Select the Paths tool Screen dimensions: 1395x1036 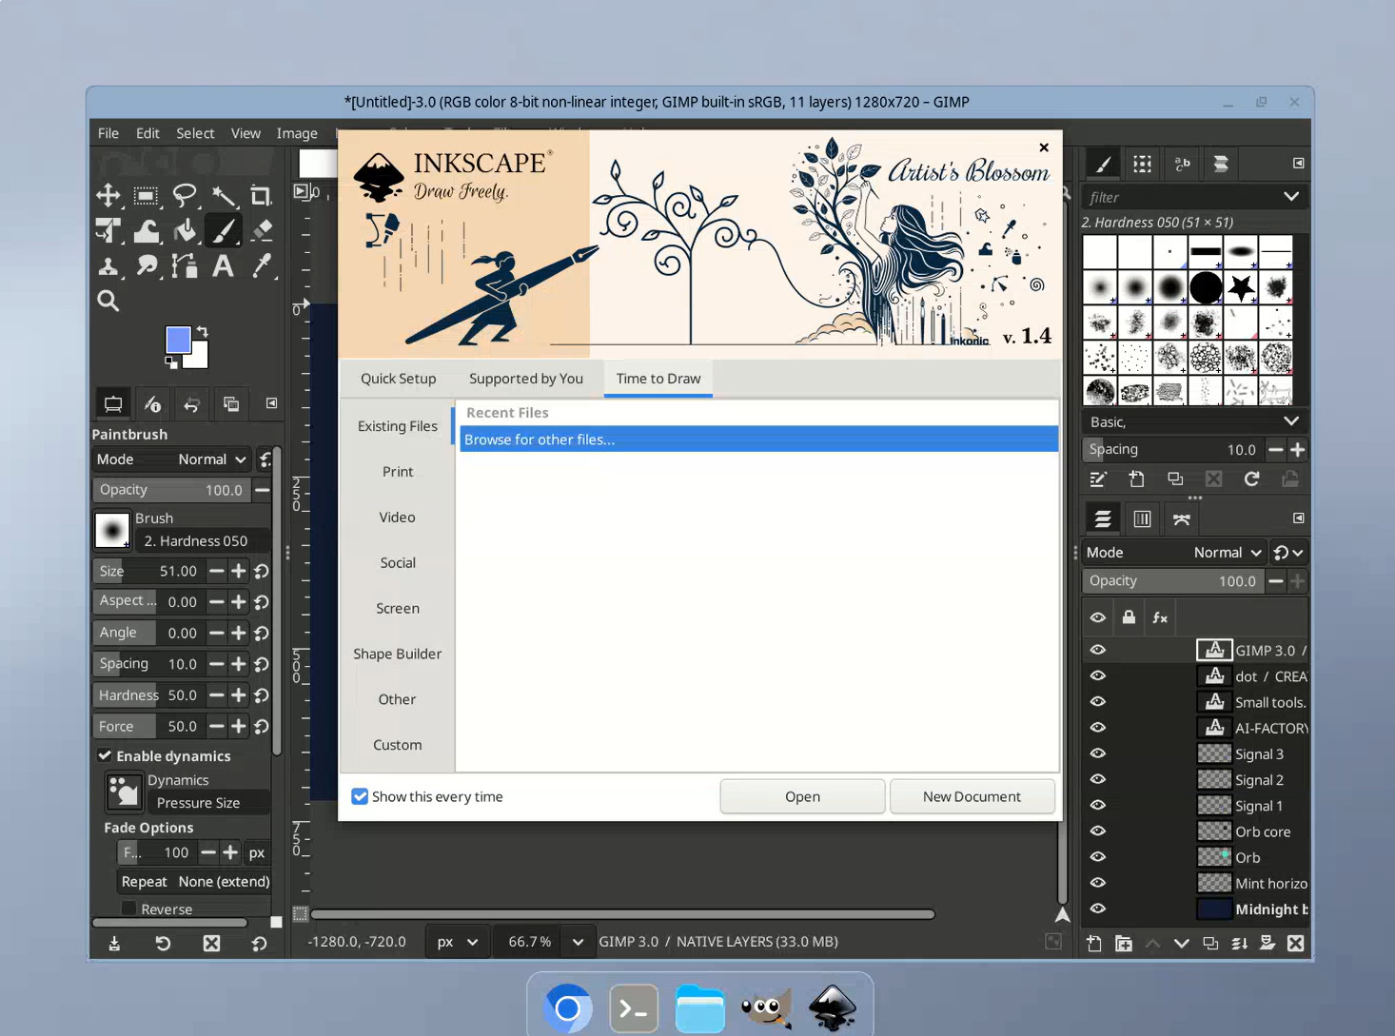(185, 266)
